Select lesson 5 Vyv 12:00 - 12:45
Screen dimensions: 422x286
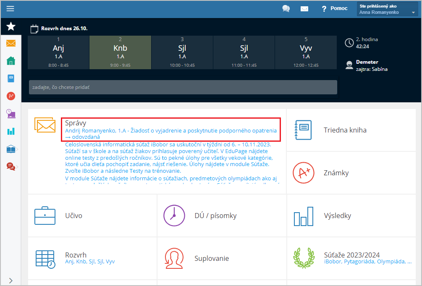[306, 52]
